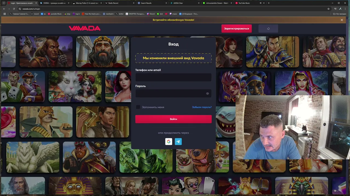Switch to the Radio Record tab
Image resolution: width=350 pixels, height=196 pixels.
pyautogui.click(x=119, y=3)
